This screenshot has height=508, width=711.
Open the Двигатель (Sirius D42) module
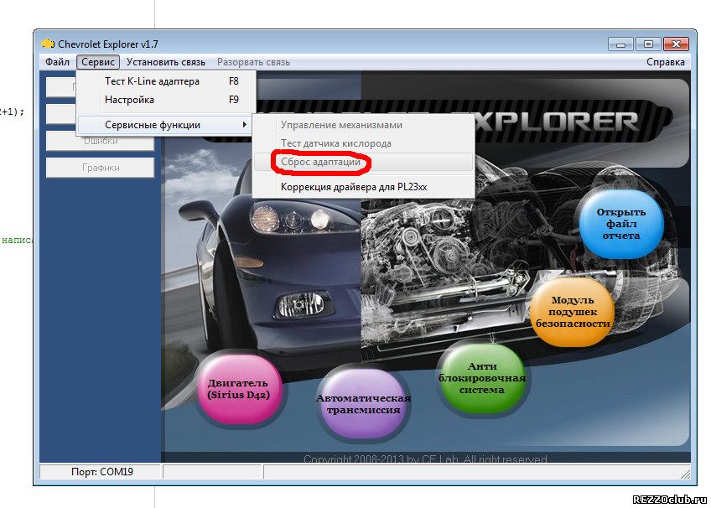[x=238, y=389]
